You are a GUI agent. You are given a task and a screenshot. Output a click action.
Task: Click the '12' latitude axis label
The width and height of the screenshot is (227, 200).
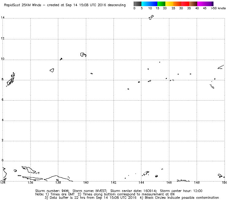click(2, 38)
